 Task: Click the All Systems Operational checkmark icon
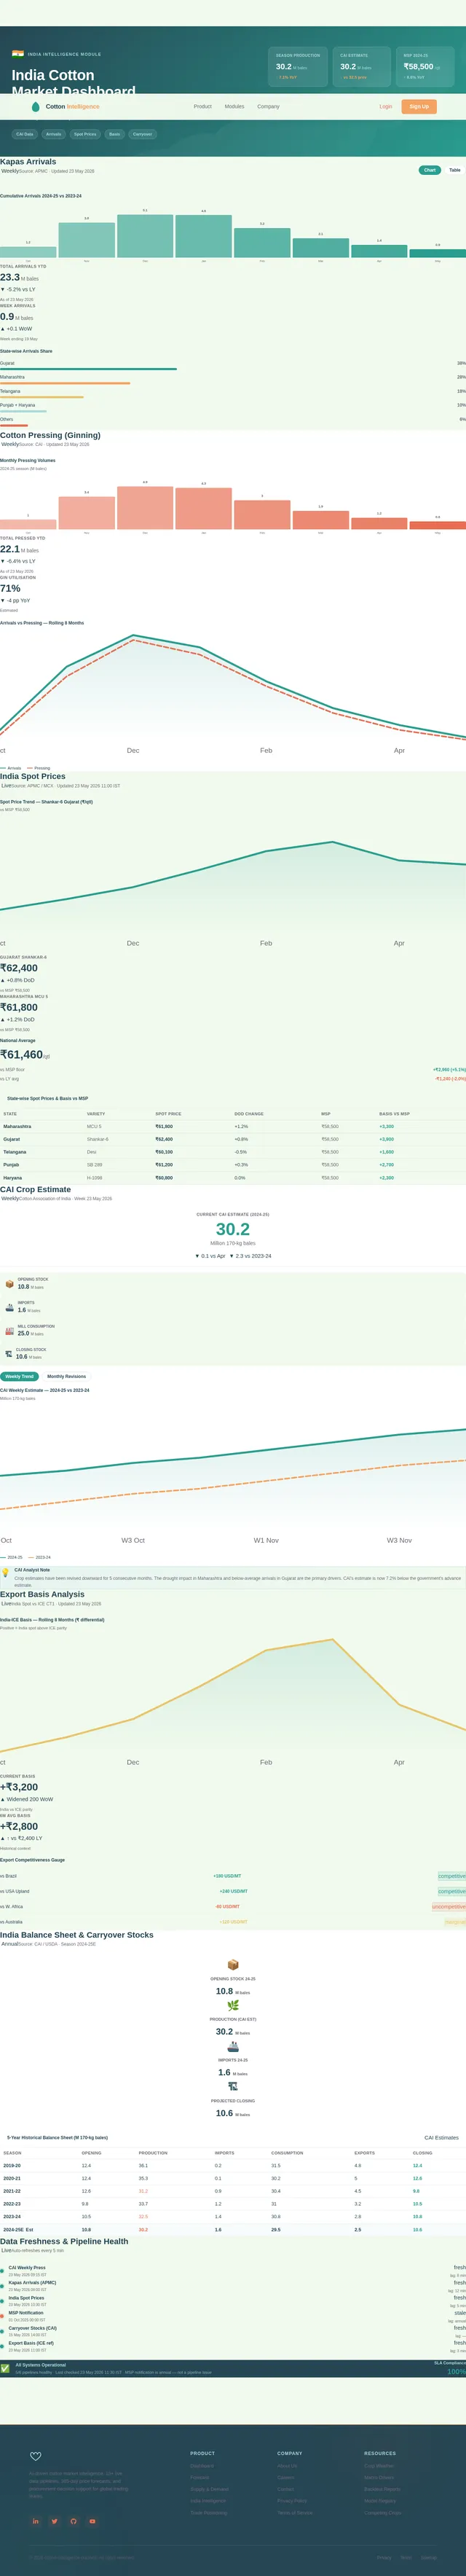[x=5, y=2368]
